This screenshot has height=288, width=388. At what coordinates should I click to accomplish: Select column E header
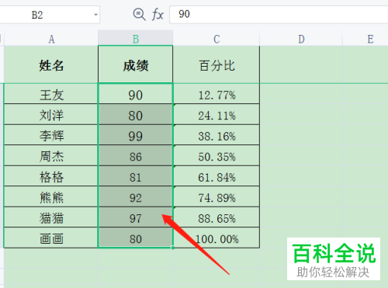coord(365,39)
